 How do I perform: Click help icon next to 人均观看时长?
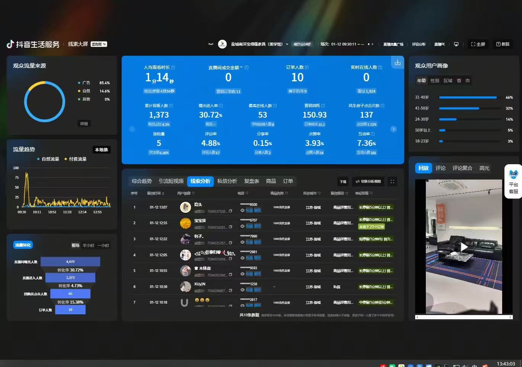point(173,67)
